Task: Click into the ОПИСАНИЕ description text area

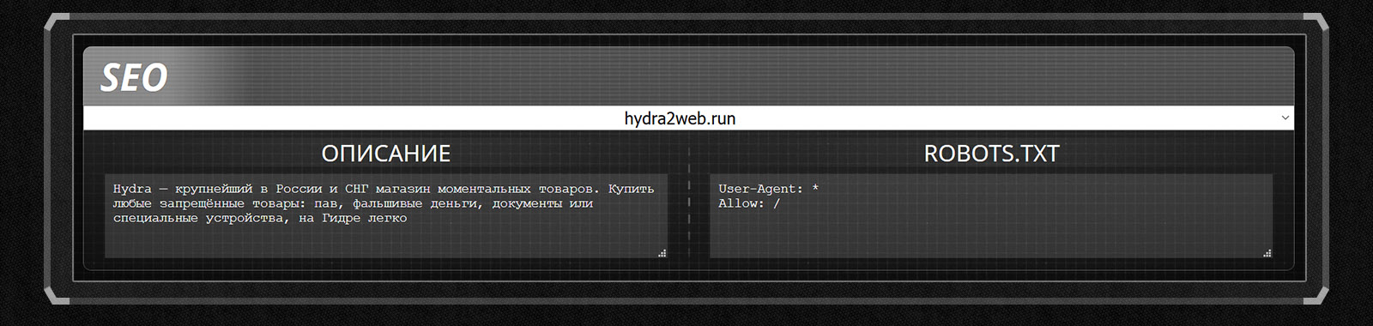Action: (386, 216)
